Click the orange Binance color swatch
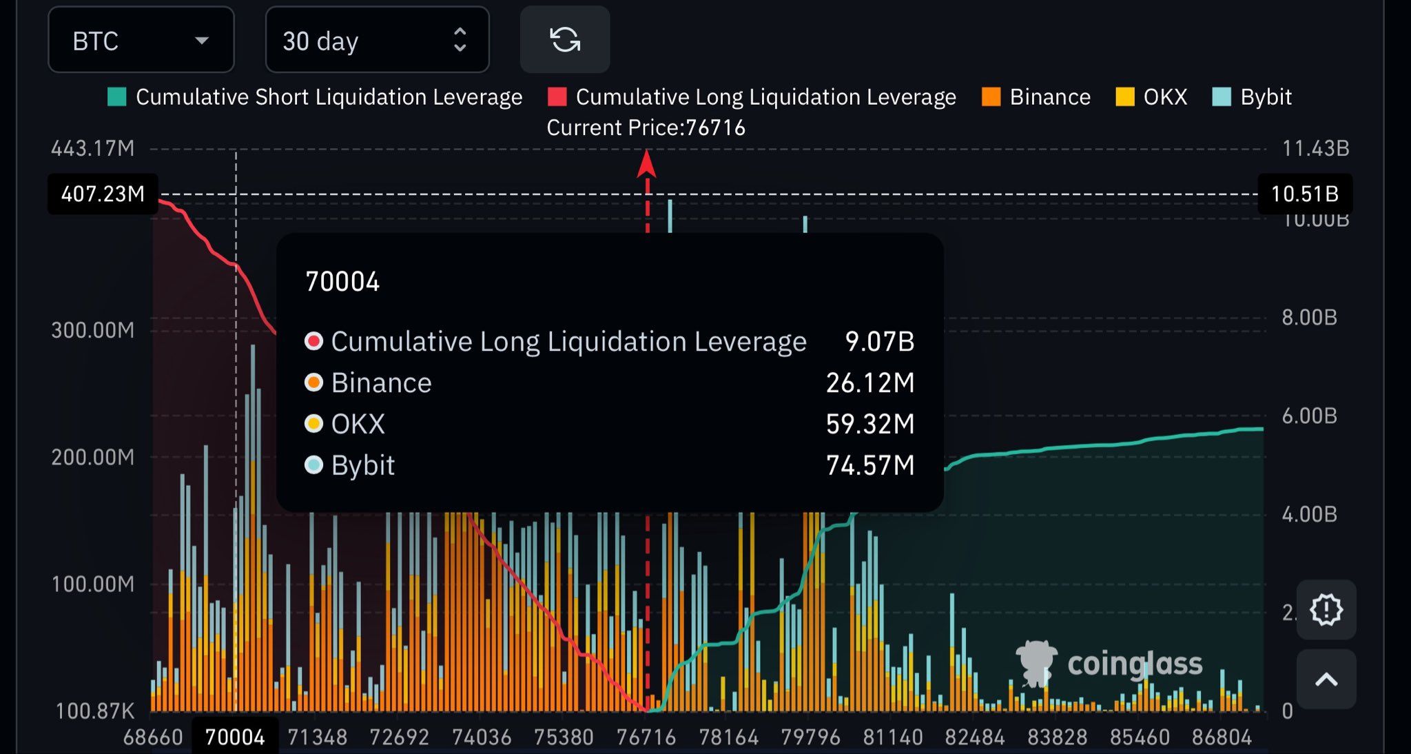 click(990, 96)
